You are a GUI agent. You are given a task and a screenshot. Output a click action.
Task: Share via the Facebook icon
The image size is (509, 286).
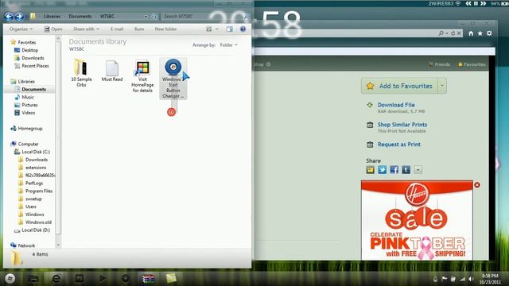[x=394, y=169]
